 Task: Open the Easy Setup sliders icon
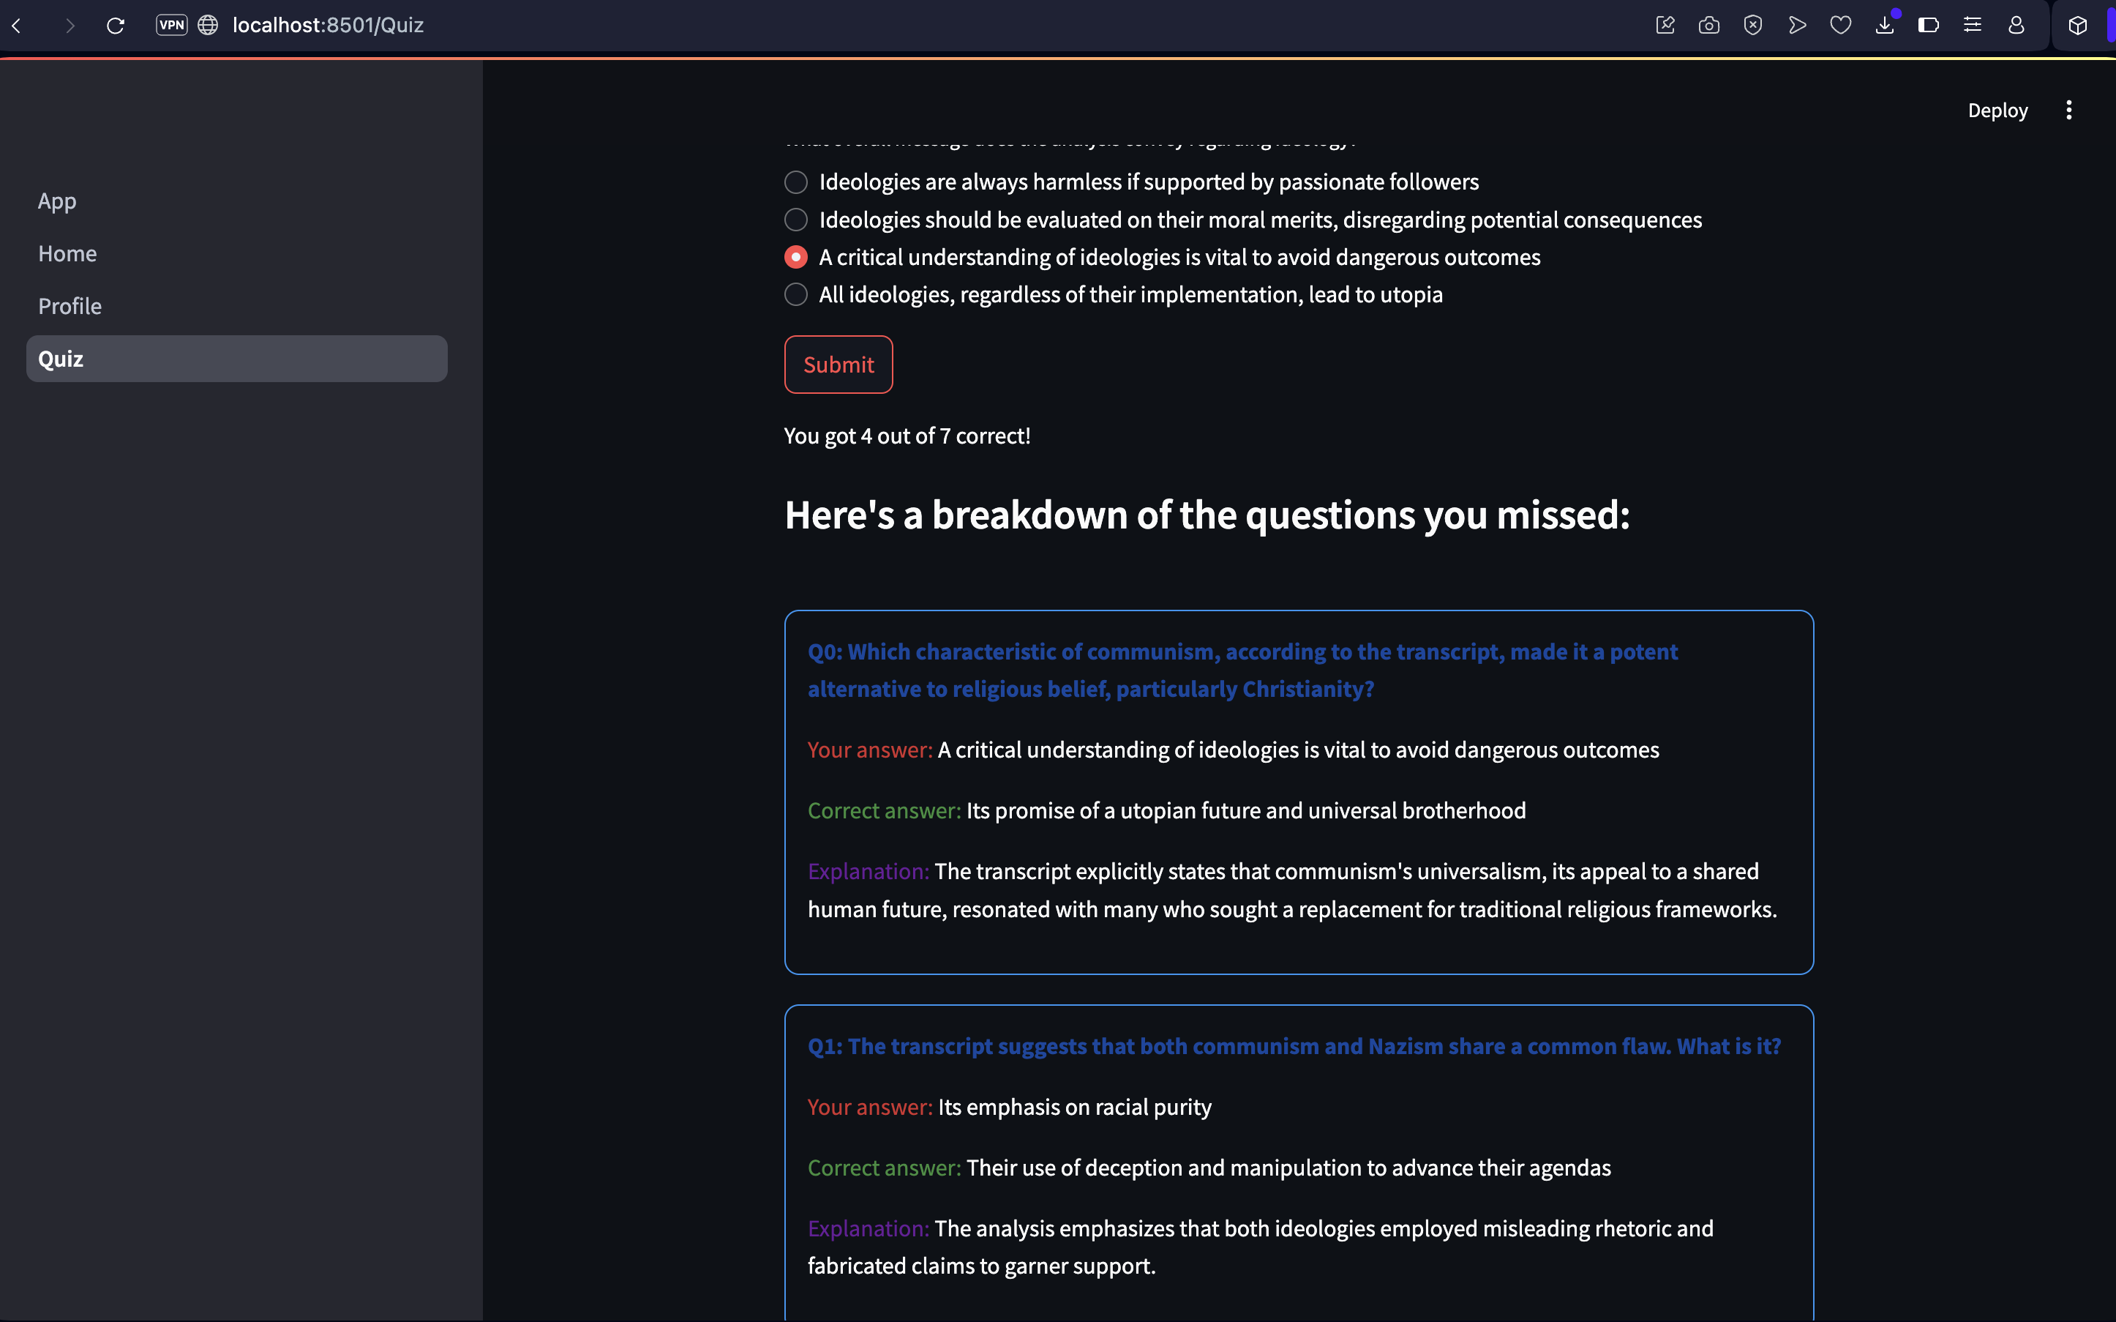(x=1972, y=26)
